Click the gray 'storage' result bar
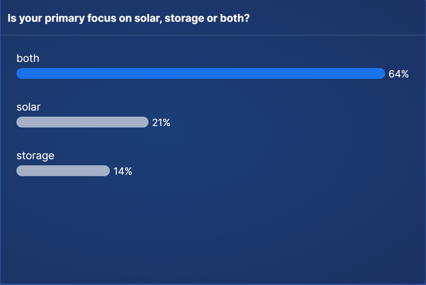The height and width of the screenshot is (285, 426). (x=63, y=171)
